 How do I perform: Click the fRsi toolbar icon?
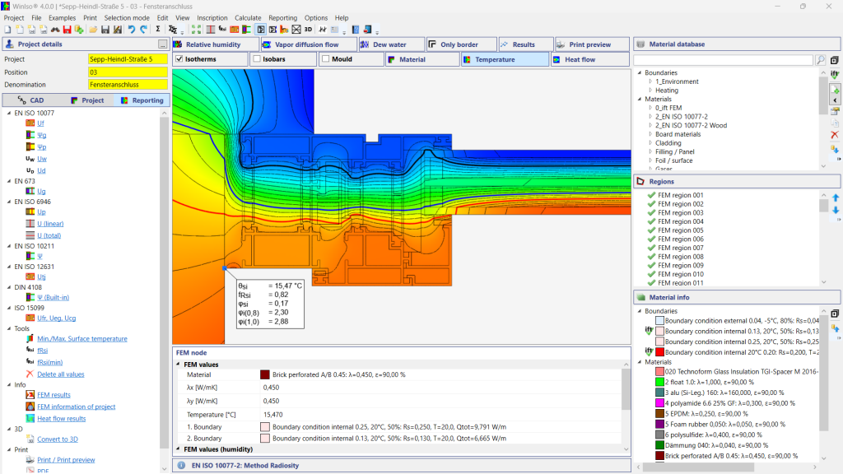[222, 29]
